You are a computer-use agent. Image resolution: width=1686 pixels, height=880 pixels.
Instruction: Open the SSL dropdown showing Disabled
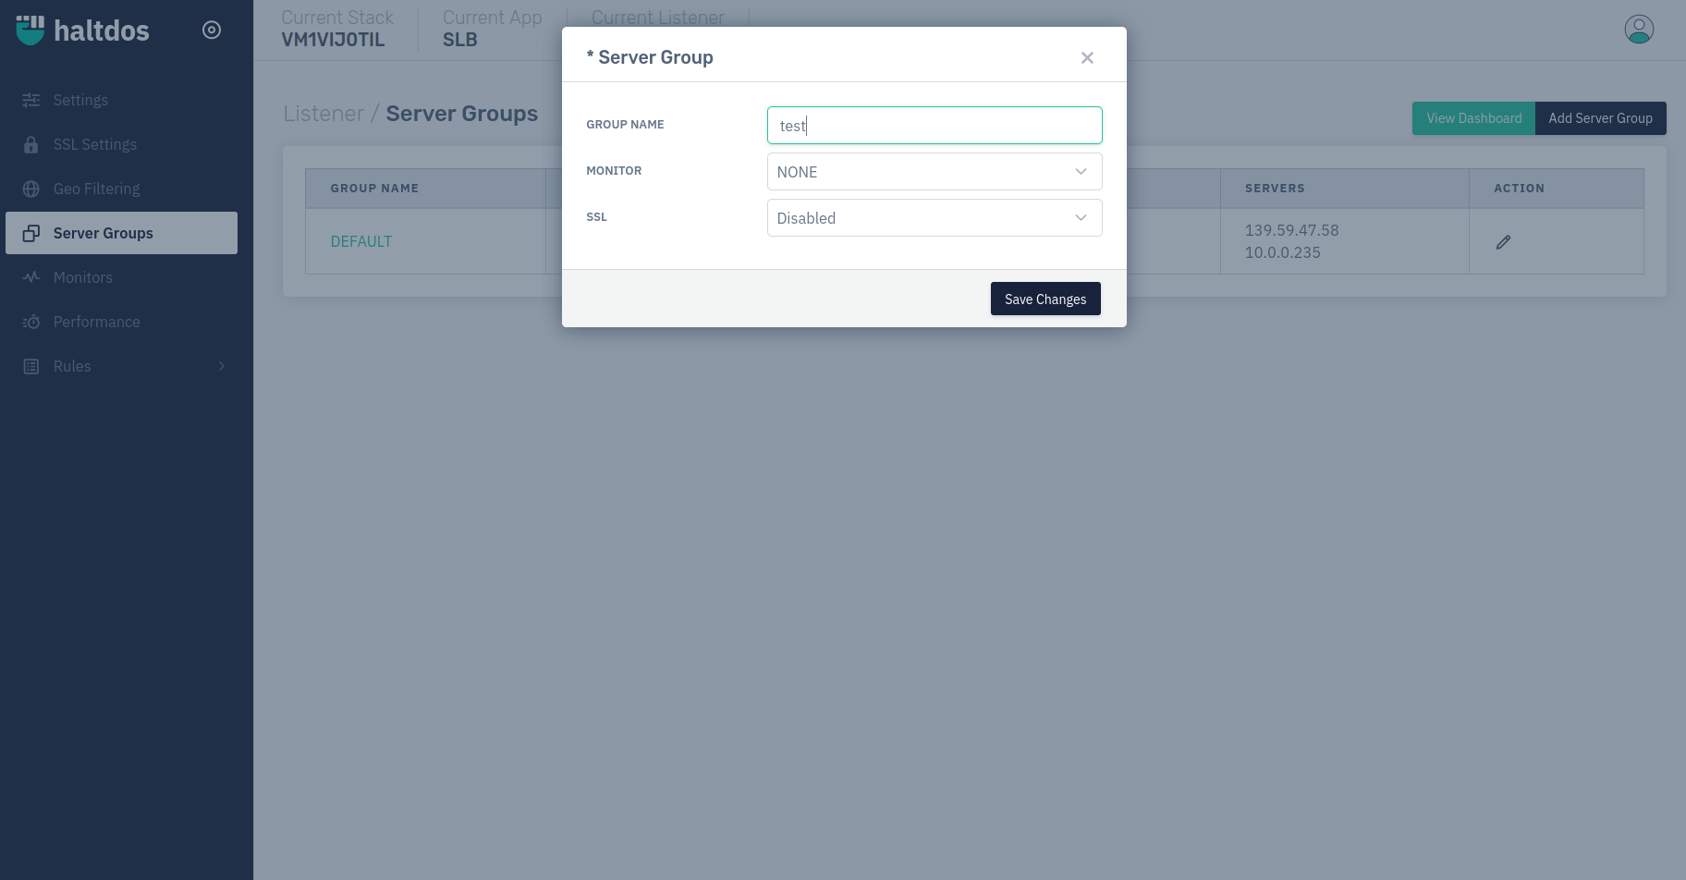pos(935,218)
